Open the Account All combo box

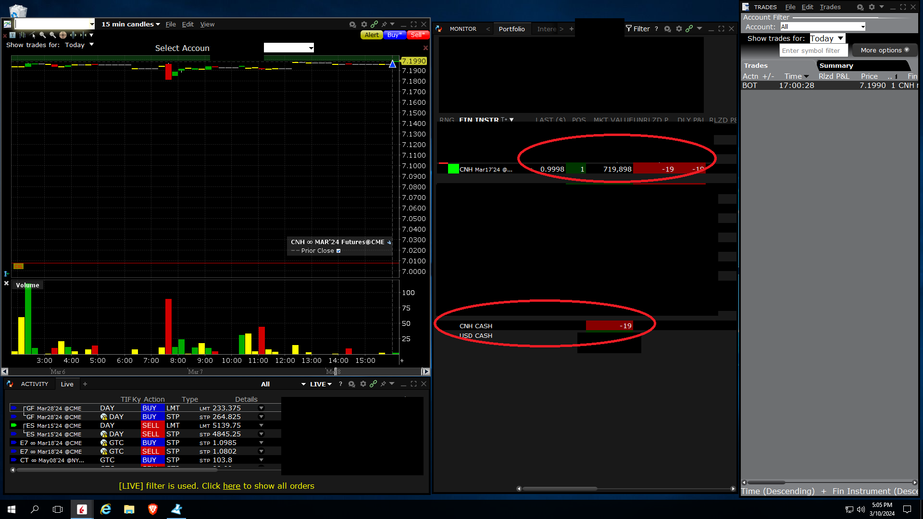823,27
